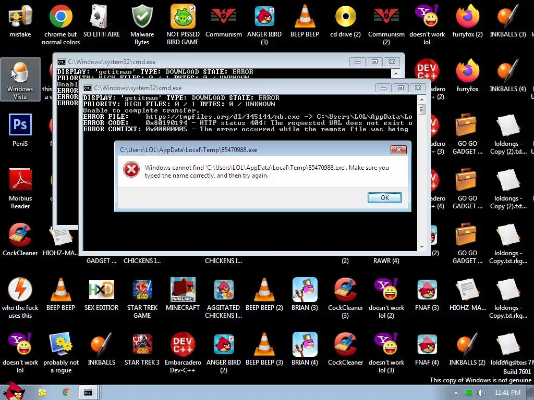The image size is (534, 400).
Task: Click the 'ERROR CODE:' line in front cmd
Action: tap(248, 123)
